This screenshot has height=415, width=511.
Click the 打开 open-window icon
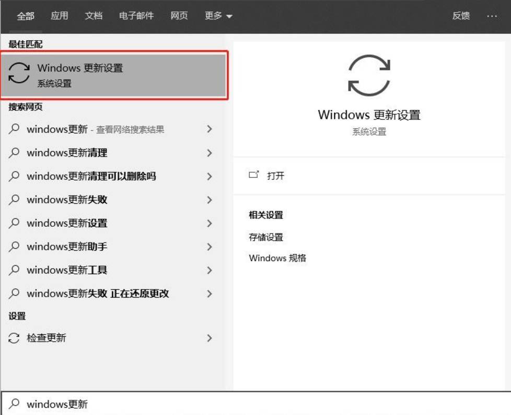tap(253, 175)
